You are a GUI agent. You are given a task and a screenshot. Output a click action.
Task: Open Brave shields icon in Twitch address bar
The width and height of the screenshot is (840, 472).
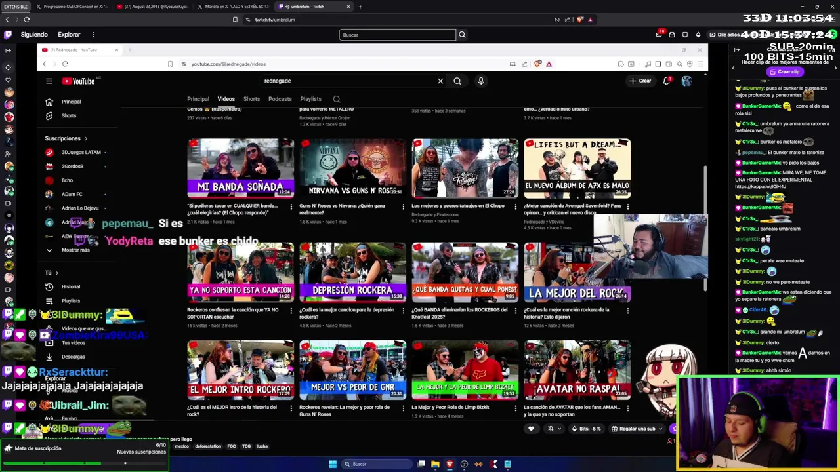(579, 20)
